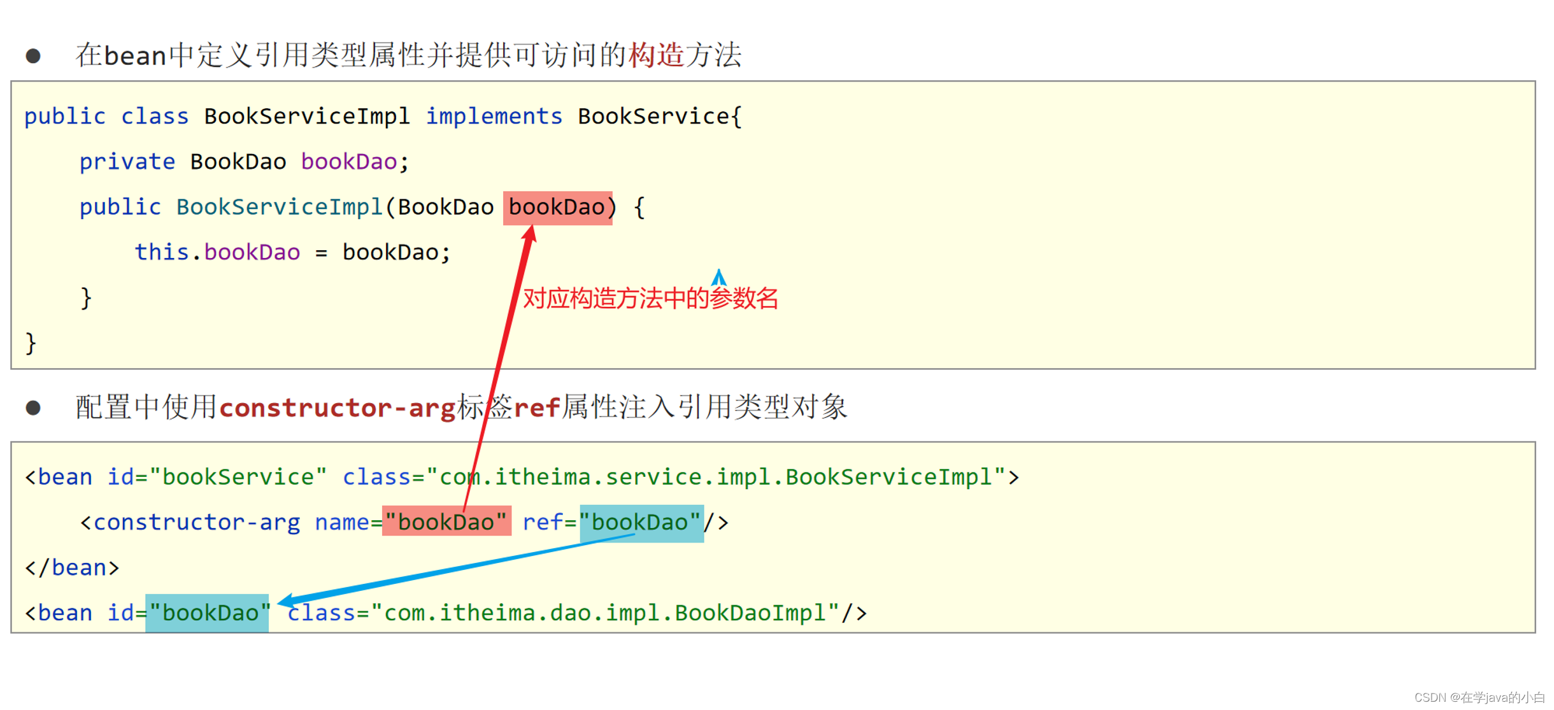Click the red arrowhead below bookDao parameter

(x=529, y=235)
